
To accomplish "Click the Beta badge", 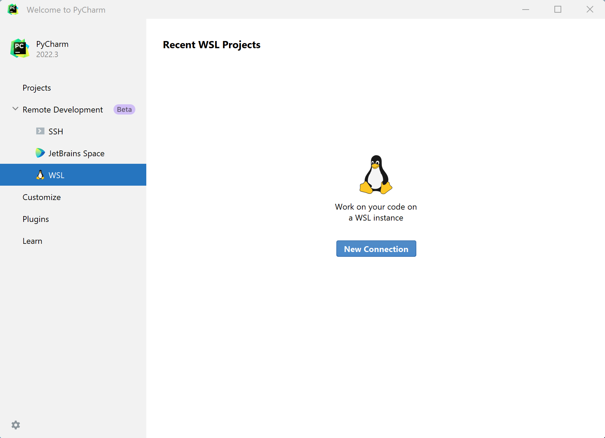I will (x=124, y=109).
